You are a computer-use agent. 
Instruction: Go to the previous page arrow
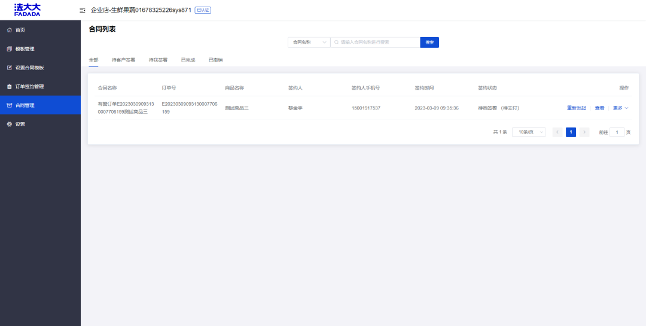[557, 132]
